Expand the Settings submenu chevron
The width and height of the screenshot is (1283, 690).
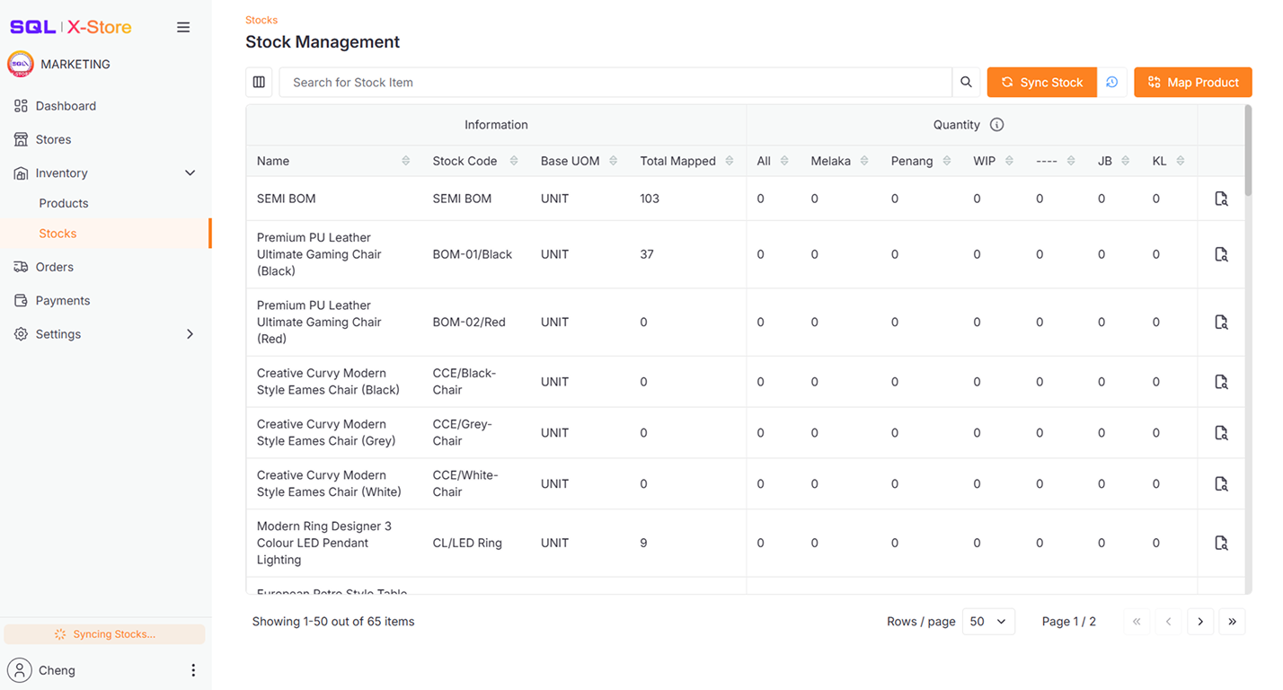click(190, 333)
